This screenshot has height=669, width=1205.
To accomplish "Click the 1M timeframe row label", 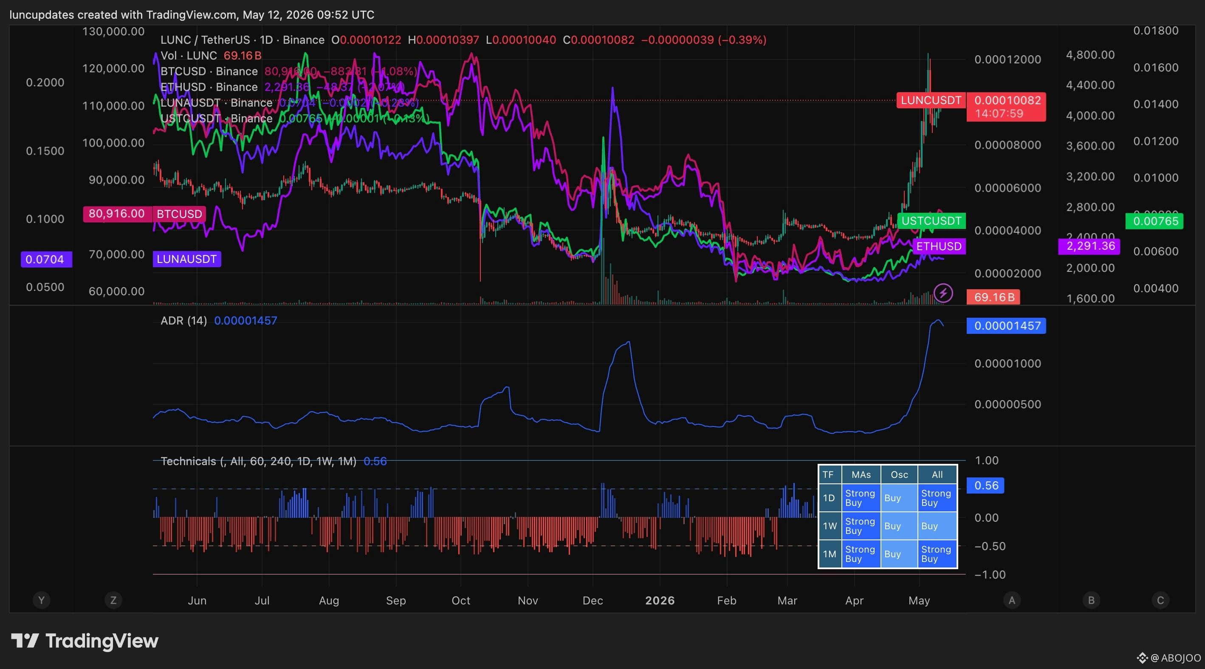I will (x=830, y=554).
